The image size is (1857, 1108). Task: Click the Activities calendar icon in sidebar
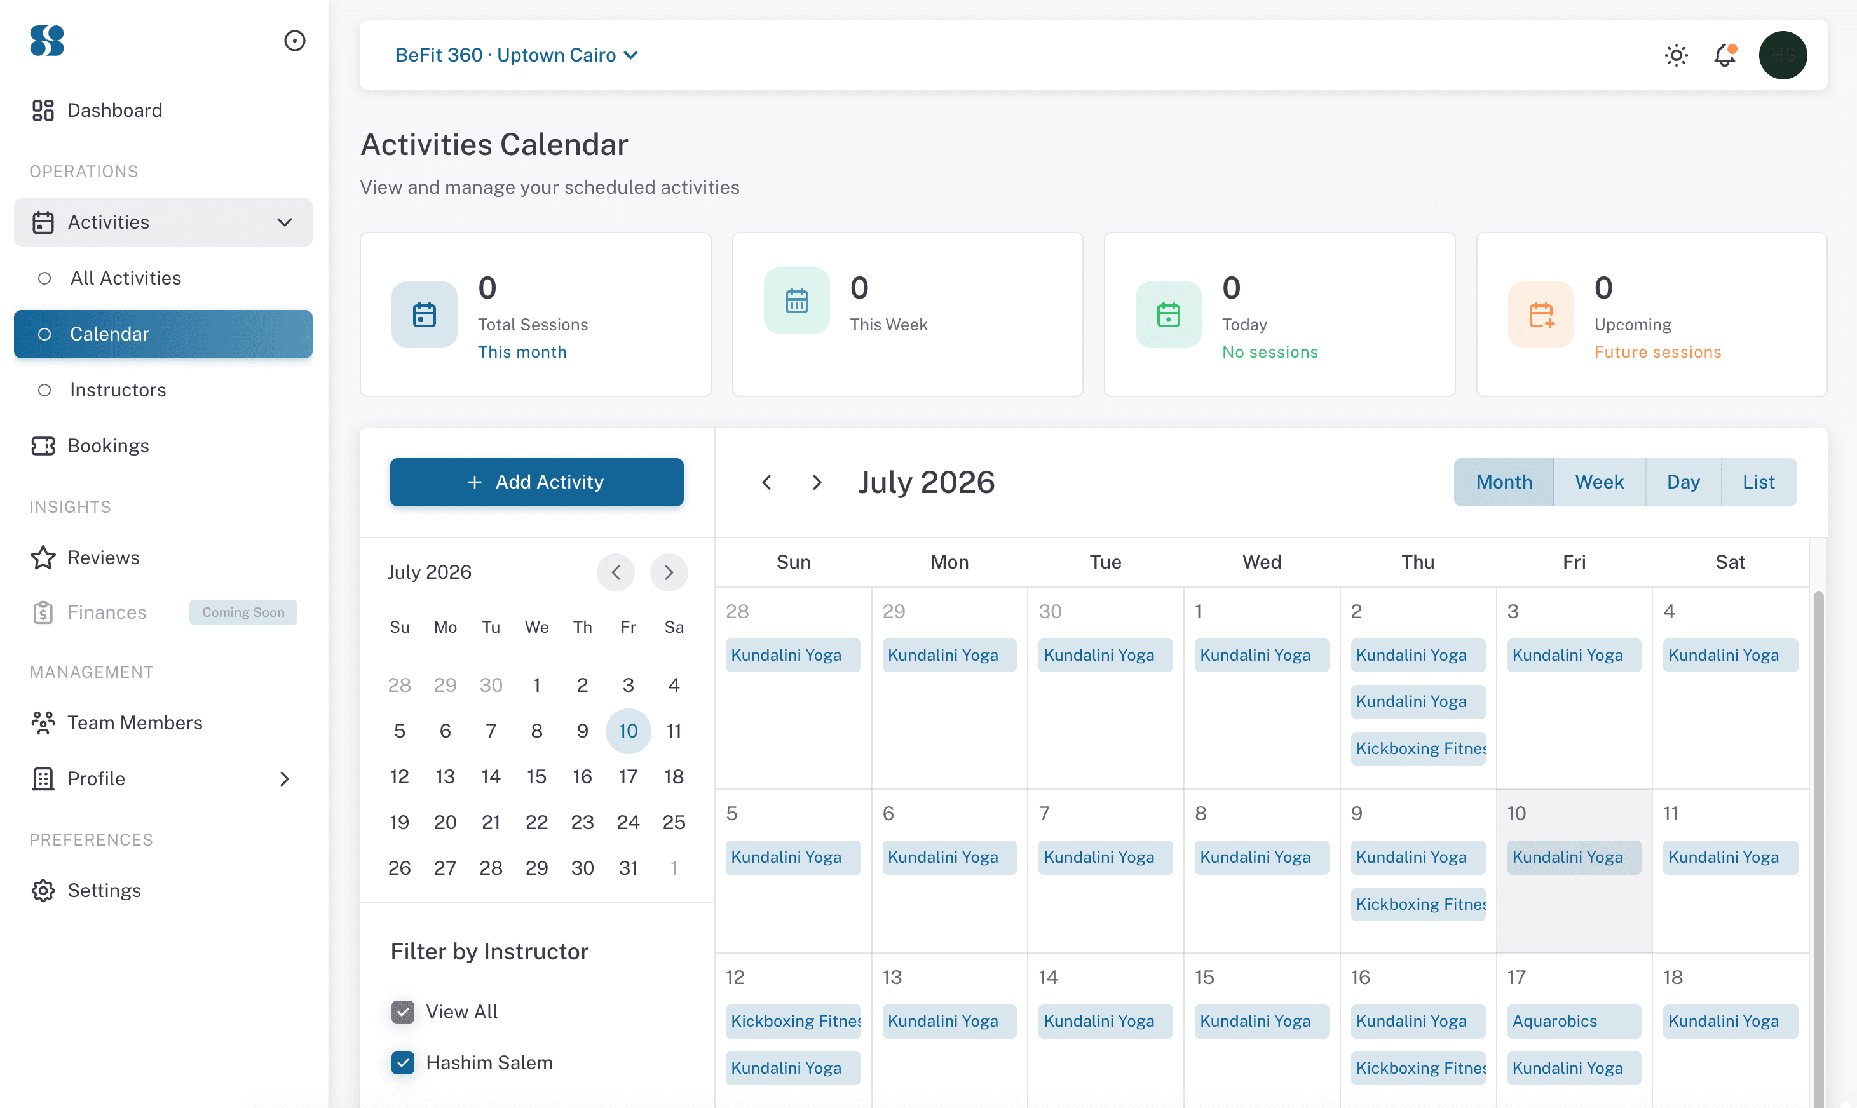43,222
